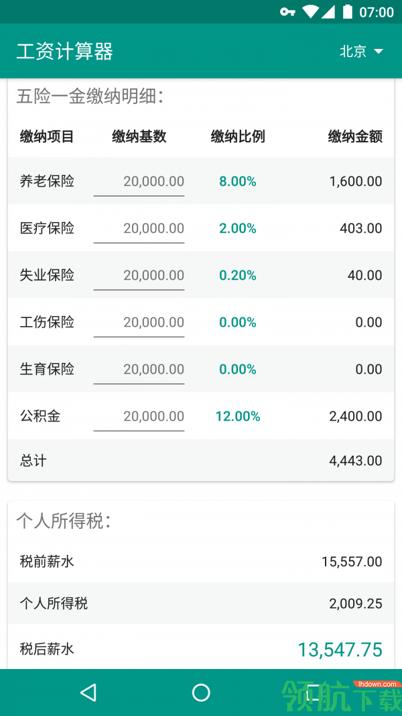Tap the key icon in status bar
Image resolution: width=402 pixels, height=716 pixels.
click(x=286, y=12)
